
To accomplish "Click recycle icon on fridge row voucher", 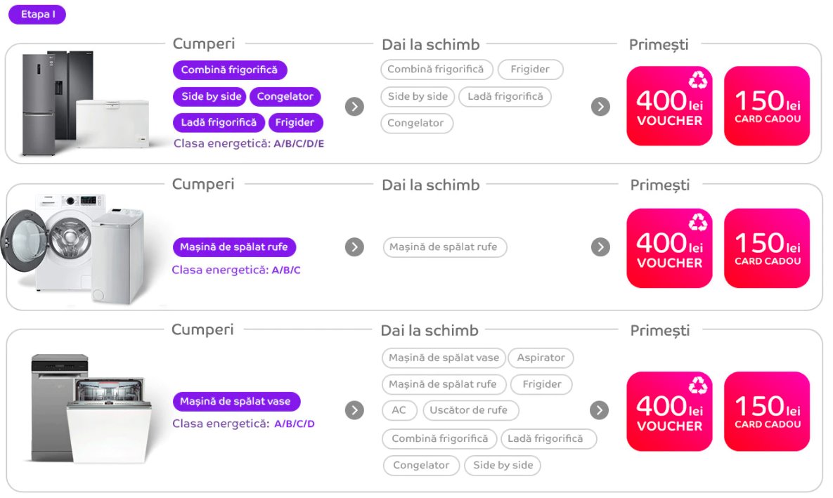I will click(x=697, y=80).
